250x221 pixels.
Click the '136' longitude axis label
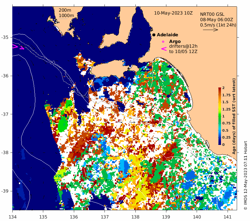74,217
